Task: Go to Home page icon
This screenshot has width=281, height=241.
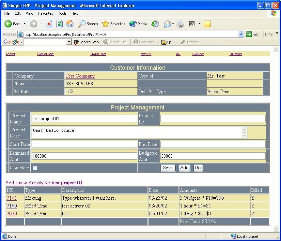Action: [x=70, y=24]
